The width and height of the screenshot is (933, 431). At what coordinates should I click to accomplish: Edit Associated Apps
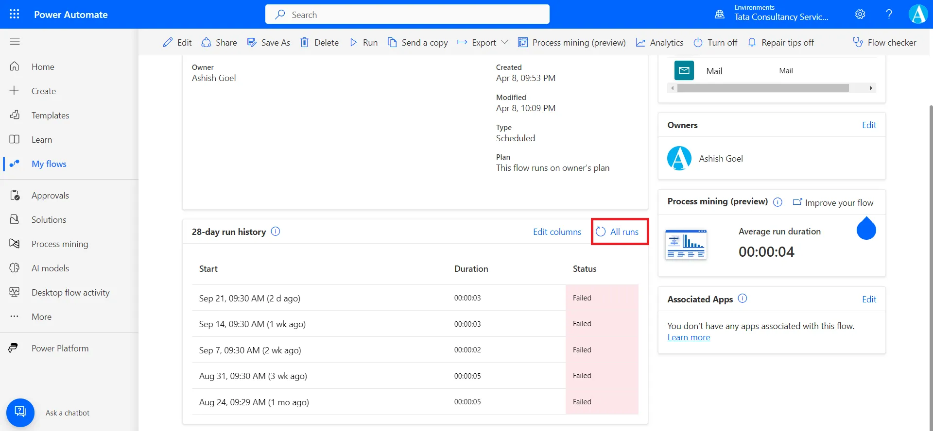tap(869, 299)
